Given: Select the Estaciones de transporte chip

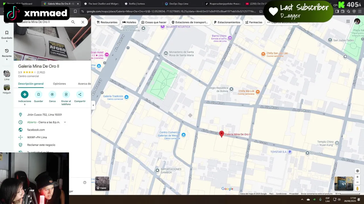Looking at the screenshot, I should click(x=190, y=22).
